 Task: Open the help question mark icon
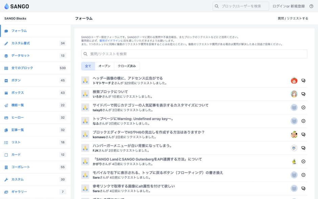coord(312,6)
